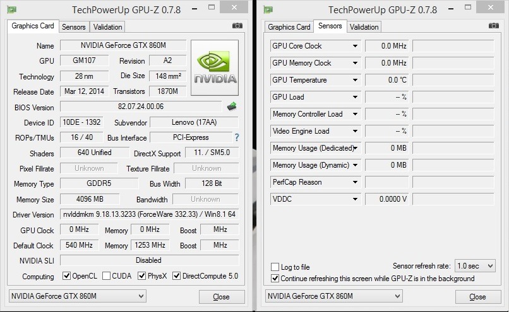The image size is (509, 312).
Task: Toggle the OpenCL checkbox
Action: (66, 276)
